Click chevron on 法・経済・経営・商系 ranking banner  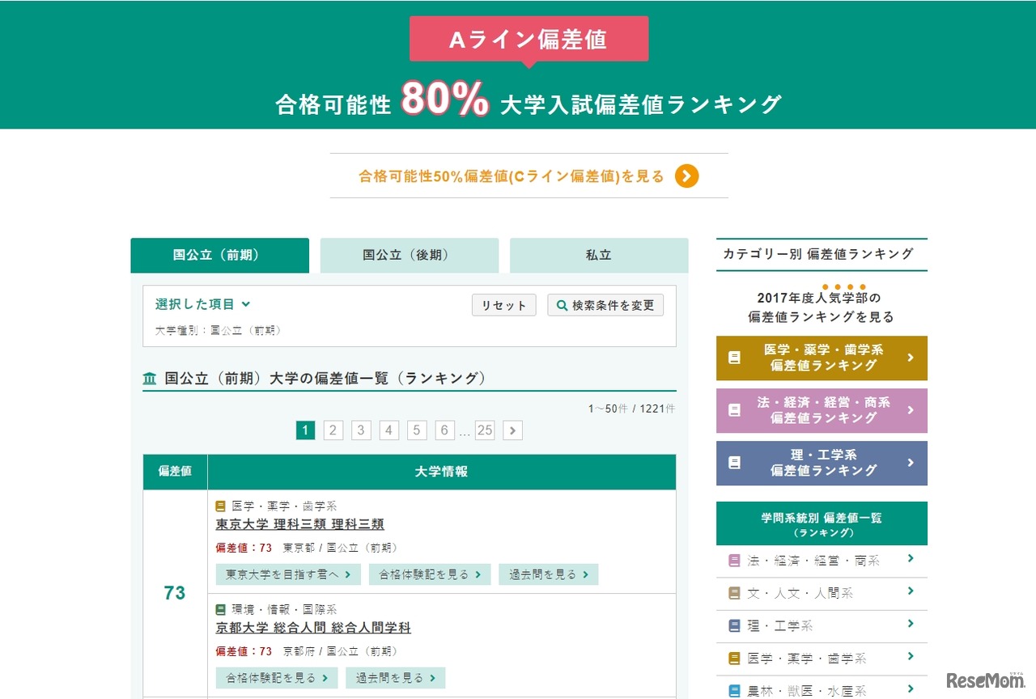coord(911,409)
